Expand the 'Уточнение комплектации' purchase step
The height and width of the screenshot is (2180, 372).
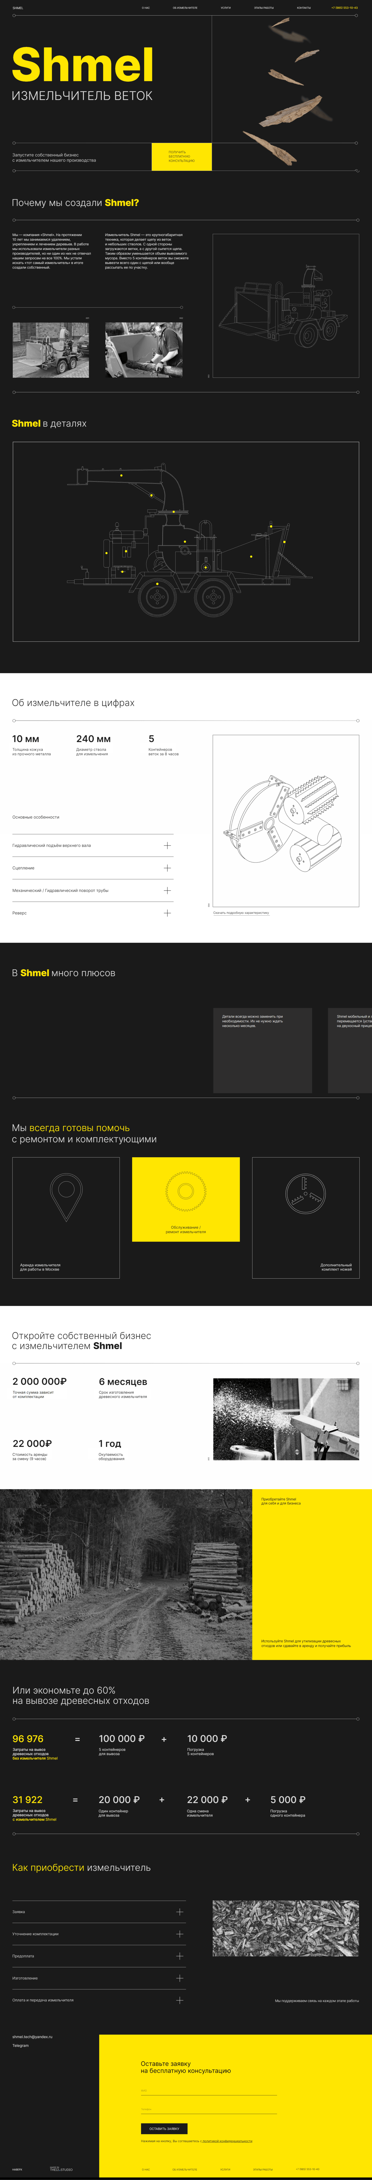point(99,1934)
